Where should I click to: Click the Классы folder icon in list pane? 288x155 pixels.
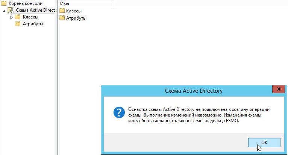click(62, 11)
